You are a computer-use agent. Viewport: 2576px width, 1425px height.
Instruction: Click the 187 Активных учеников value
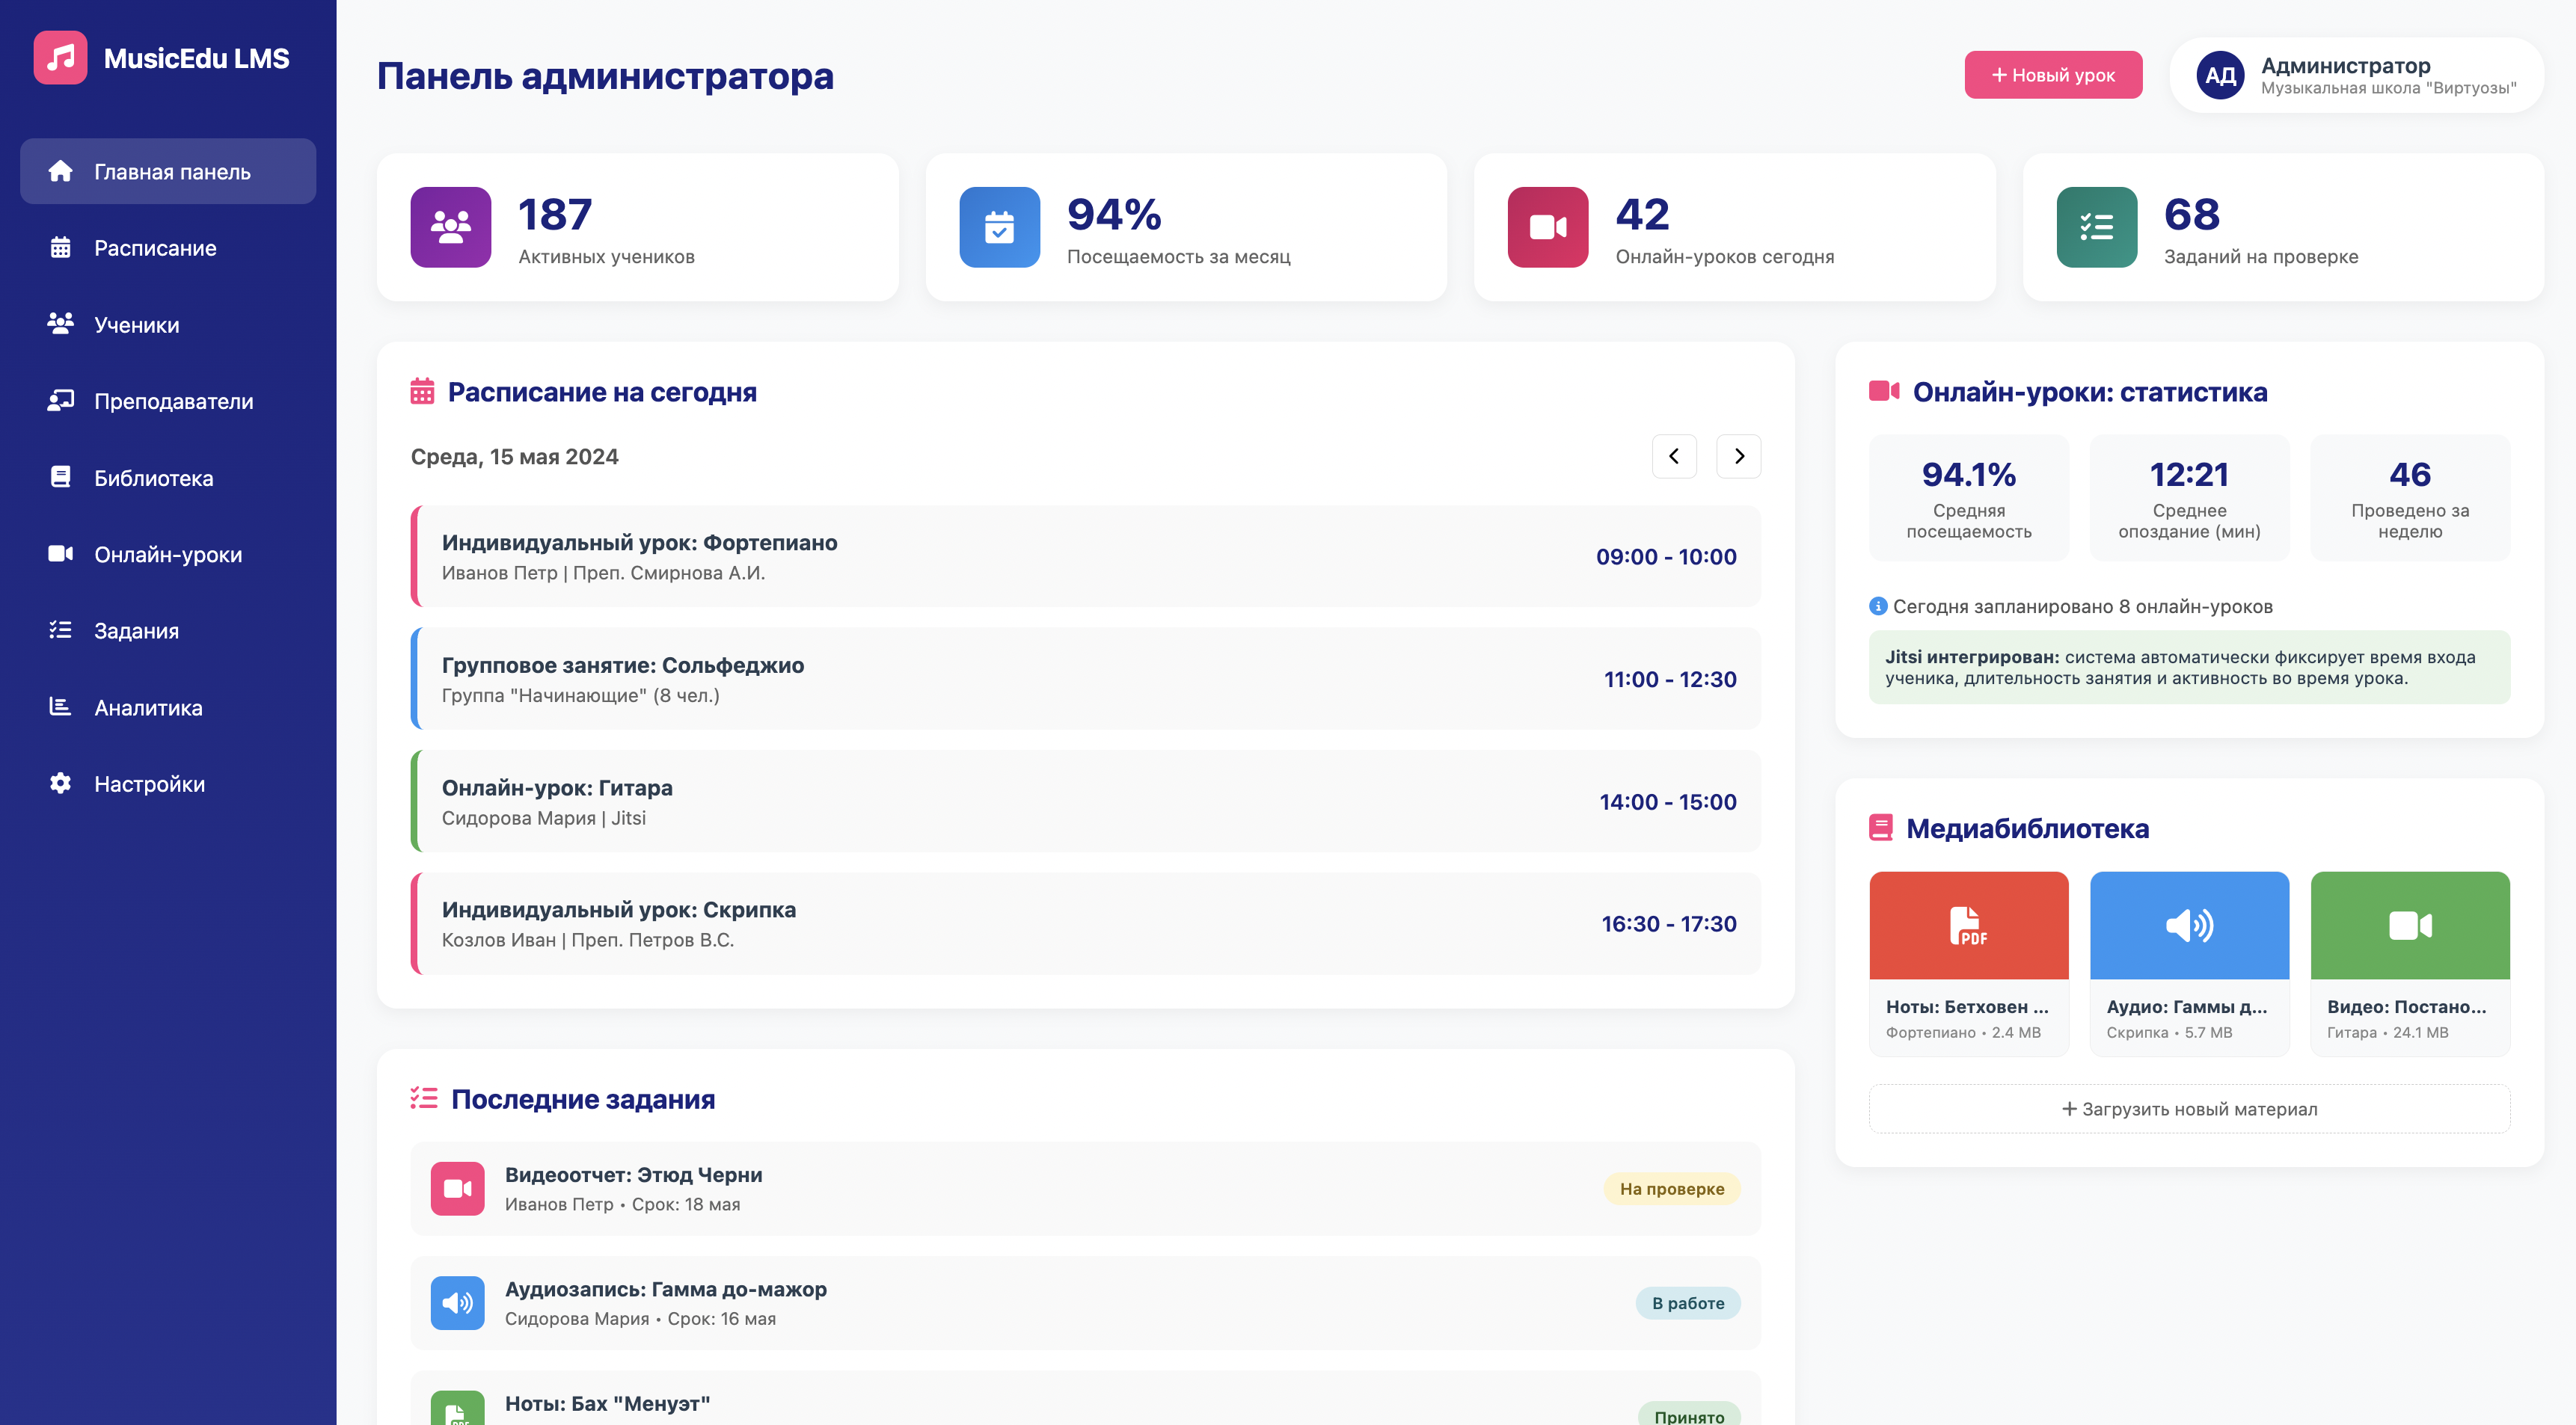(555, 214)
